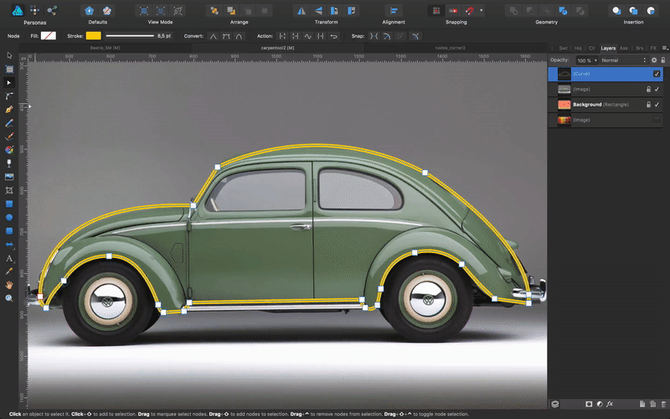Click the Export Persona icon
This screenshot has width=670, height=419.
point(54,10)
